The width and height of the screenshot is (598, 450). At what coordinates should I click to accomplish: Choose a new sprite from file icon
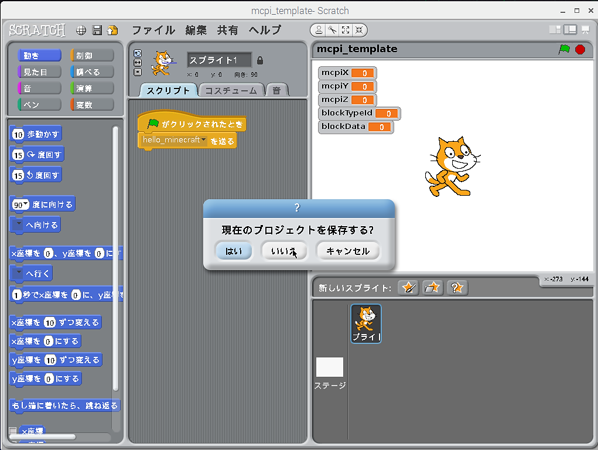click(432, 288)
